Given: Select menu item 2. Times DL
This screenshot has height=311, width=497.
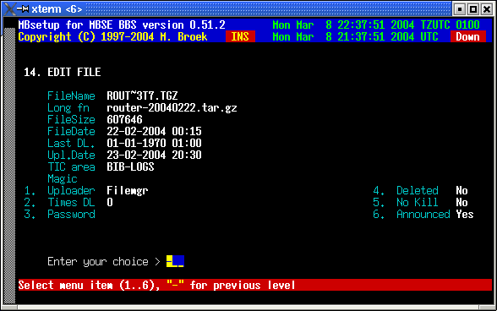Looking at the screenshot, I should [x=59, y=202].
